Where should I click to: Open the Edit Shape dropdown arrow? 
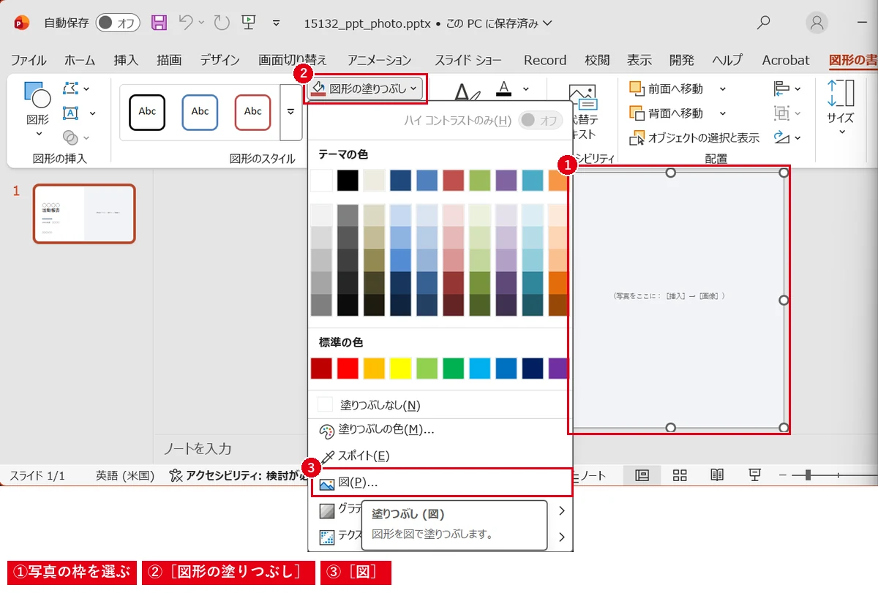coord(86,88)
